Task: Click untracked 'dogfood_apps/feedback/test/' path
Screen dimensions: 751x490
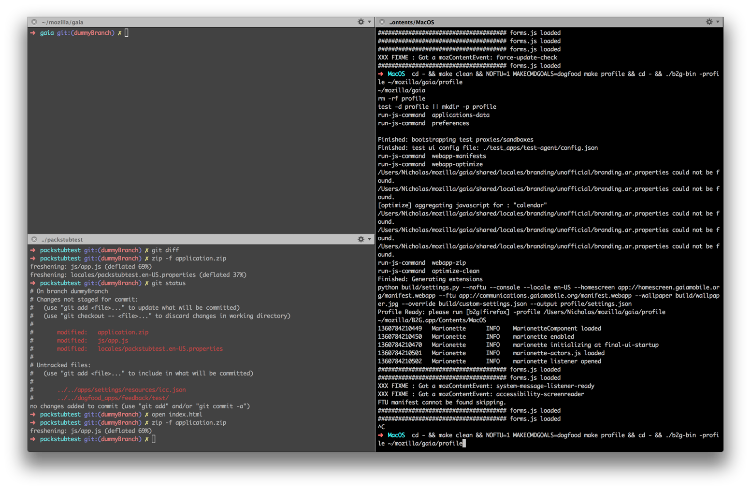Action: coord(113,398)
